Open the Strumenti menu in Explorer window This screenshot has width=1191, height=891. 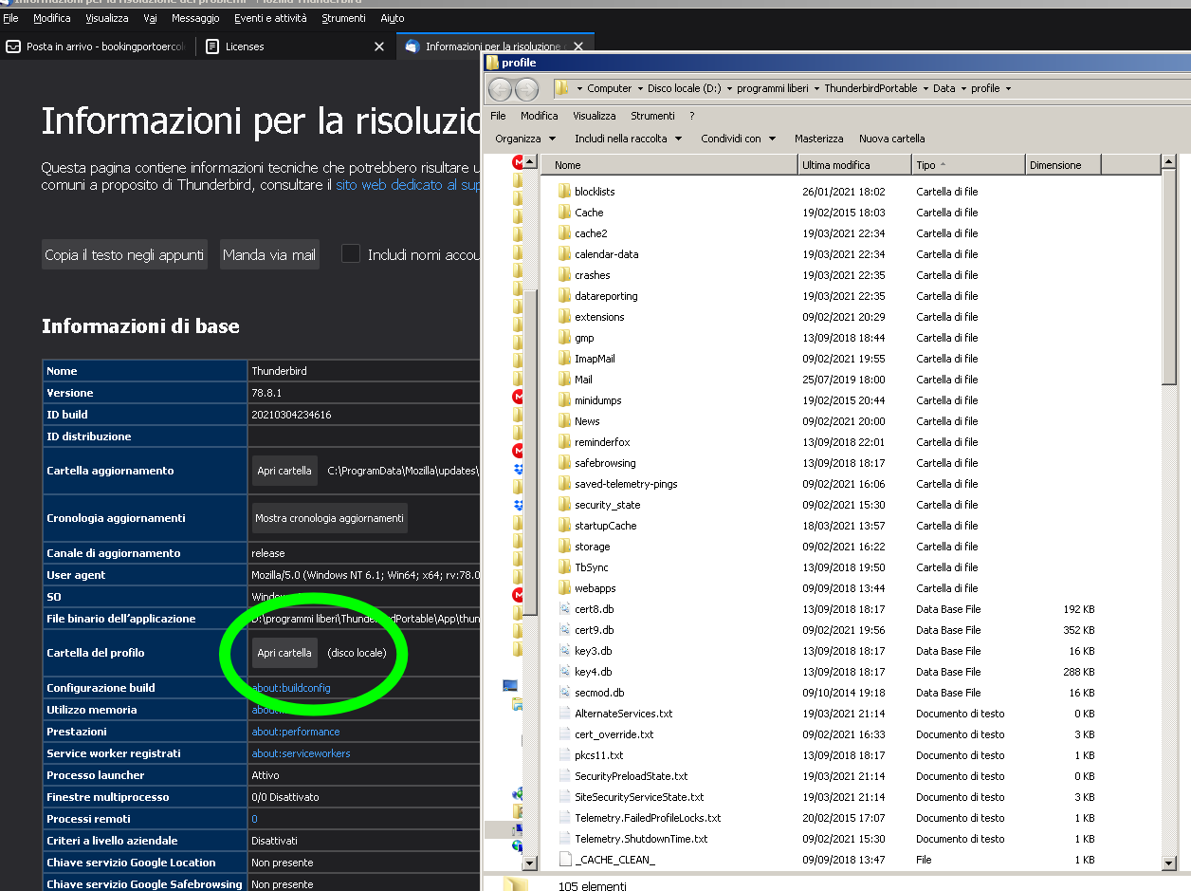pos(652,116)
